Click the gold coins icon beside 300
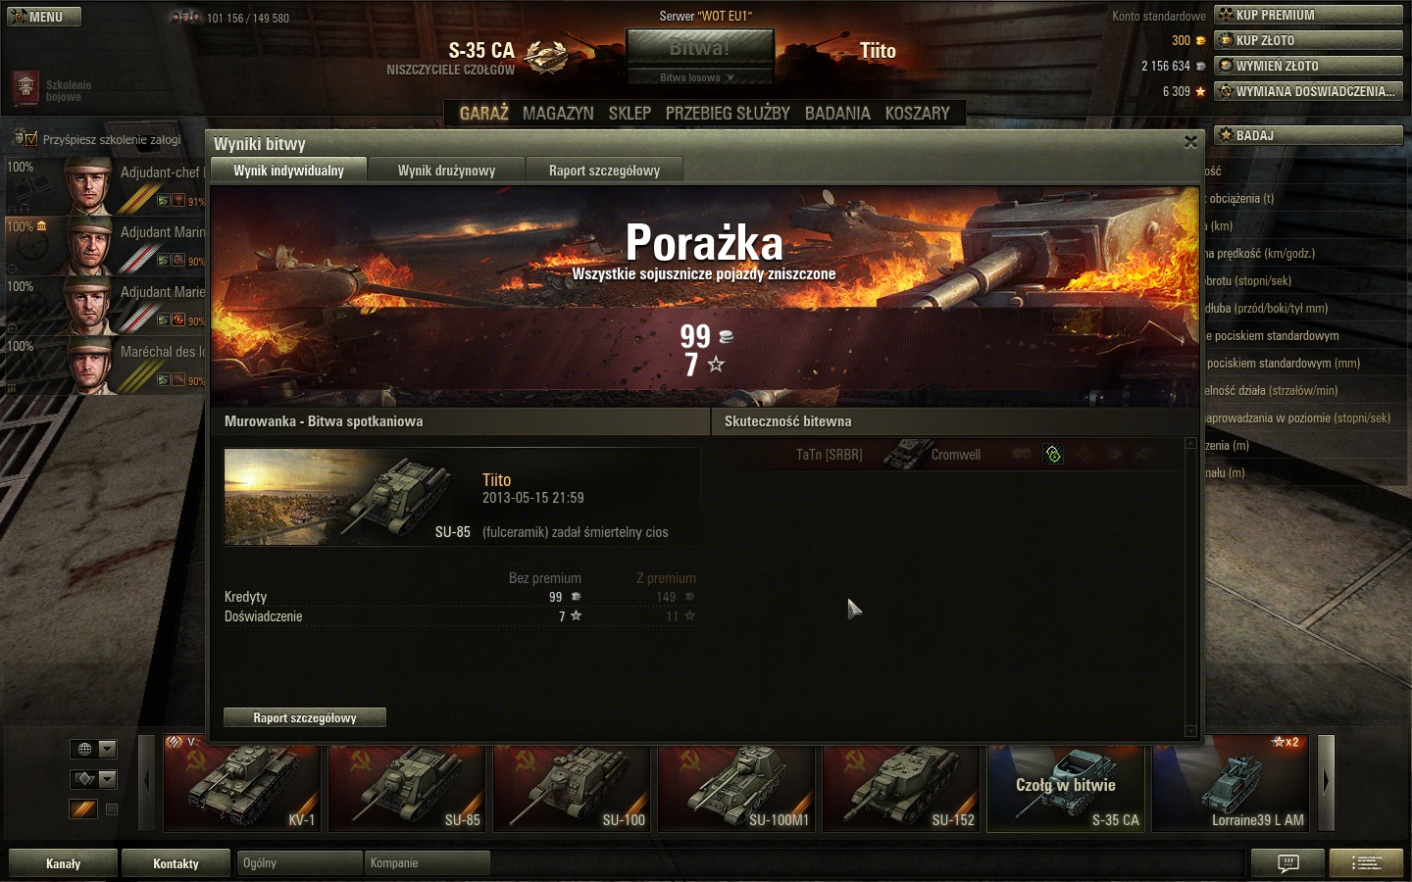The width and height of the screenshot is (1412, 882). 1200,40
